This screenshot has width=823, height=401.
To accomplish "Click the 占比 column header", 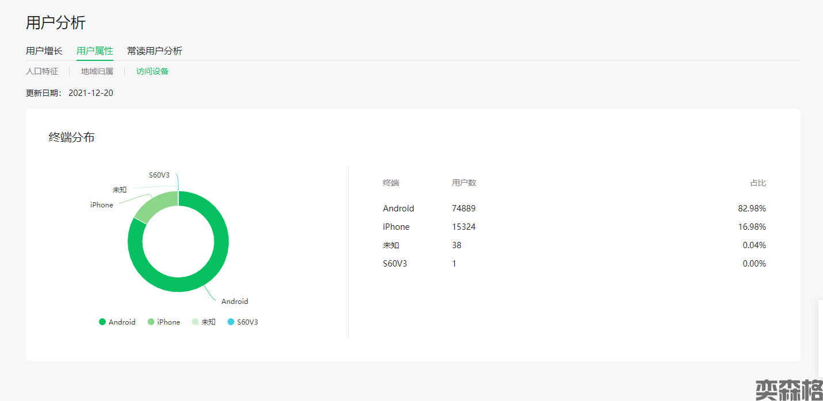I will click(758, 183).
